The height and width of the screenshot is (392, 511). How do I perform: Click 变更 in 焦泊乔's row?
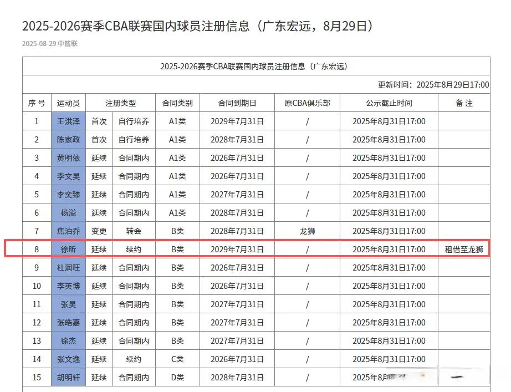pyautogui.click(x=99, y=231)
